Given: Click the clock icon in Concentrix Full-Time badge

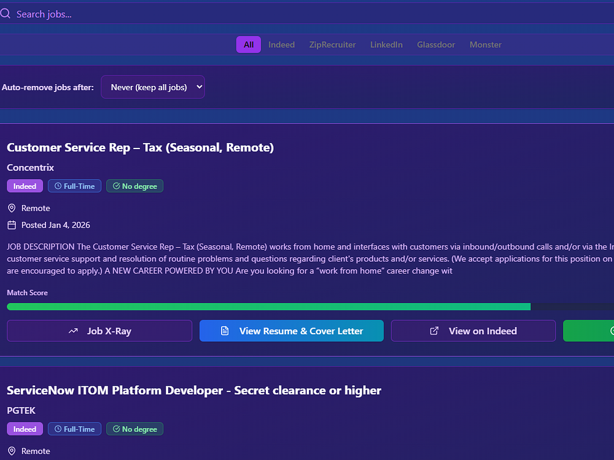Looking at the screenshot, I should point(58,186).
